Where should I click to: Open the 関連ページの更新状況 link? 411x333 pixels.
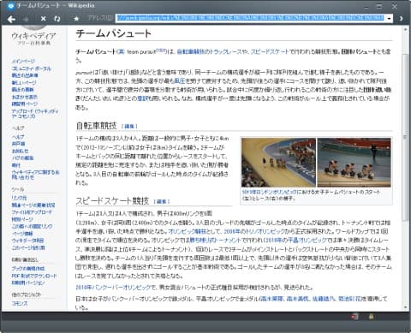[33, 205]
